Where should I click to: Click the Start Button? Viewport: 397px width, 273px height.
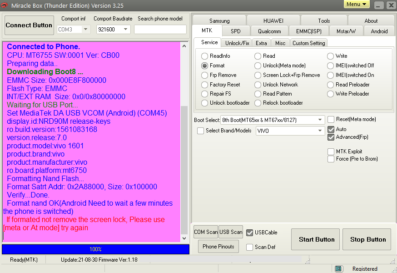click(316, 239)
